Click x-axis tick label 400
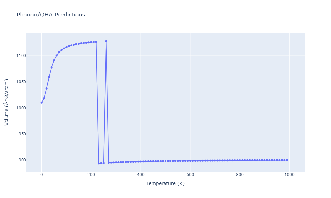 141,175
